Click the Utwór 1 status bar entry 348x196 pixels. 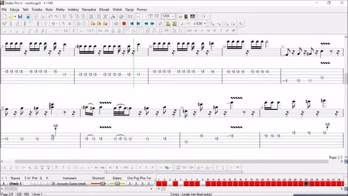click(x=38, y=194)
